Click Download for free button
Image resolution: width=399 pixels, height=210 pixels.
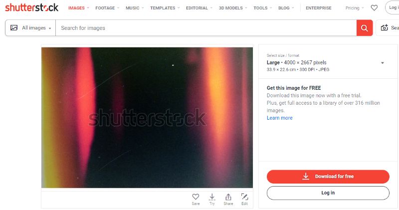coord(328,177)
